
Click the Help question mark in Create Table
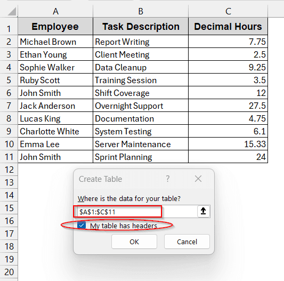click(x=168, y=179)
